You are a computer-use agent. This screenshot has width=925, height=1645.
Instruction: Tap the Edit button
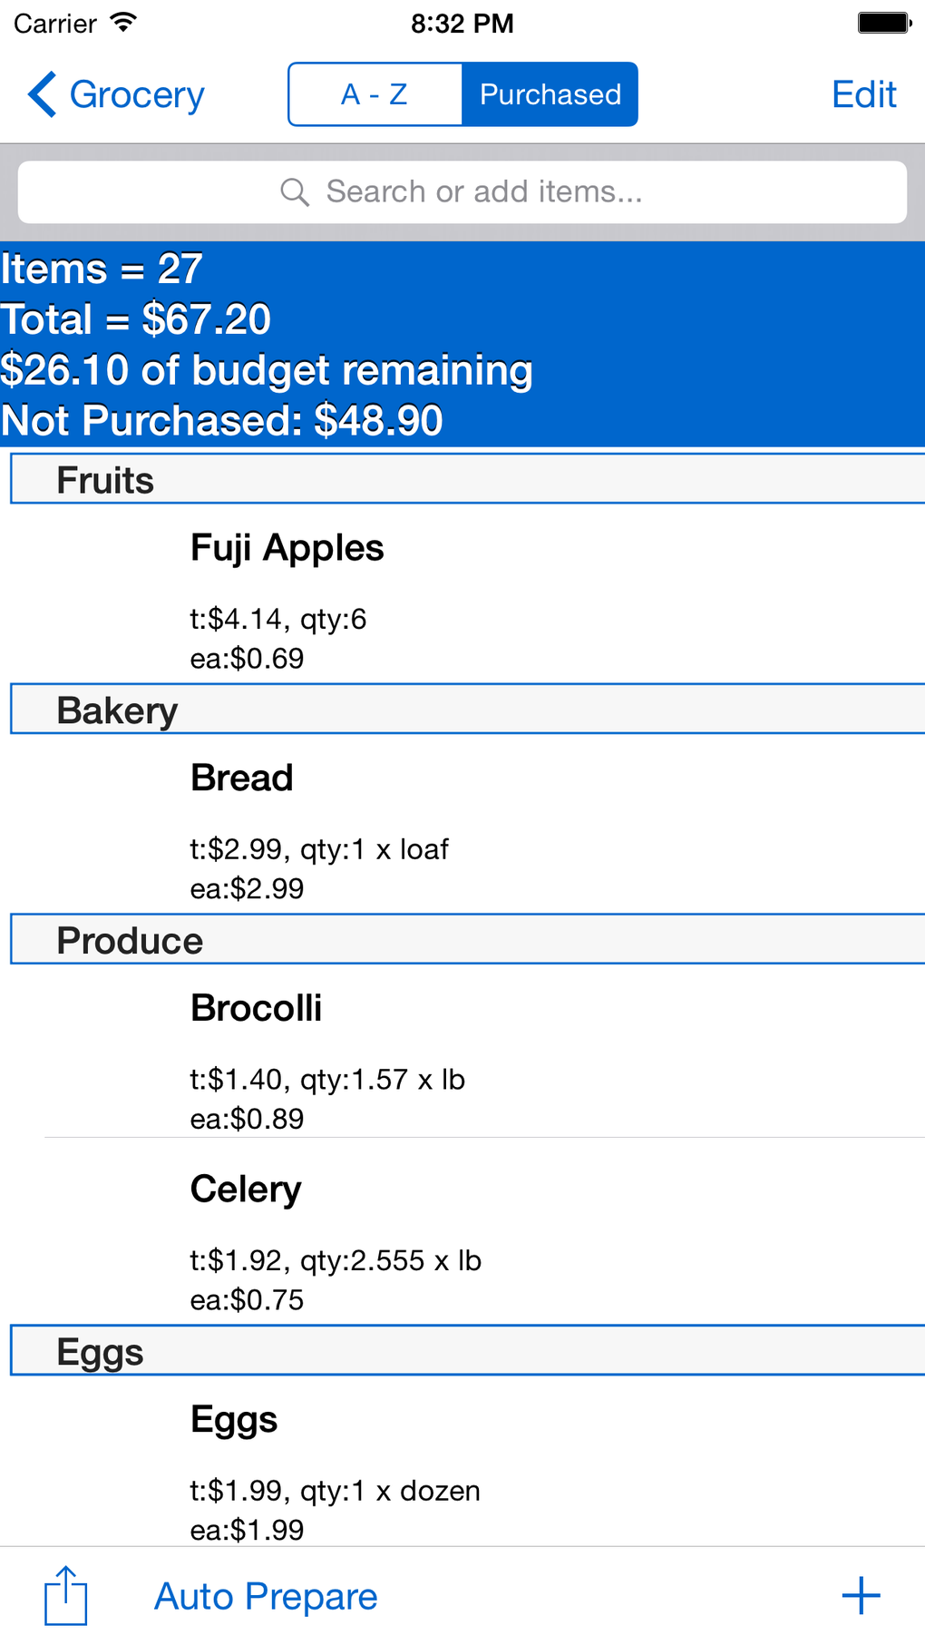(862, 93)
